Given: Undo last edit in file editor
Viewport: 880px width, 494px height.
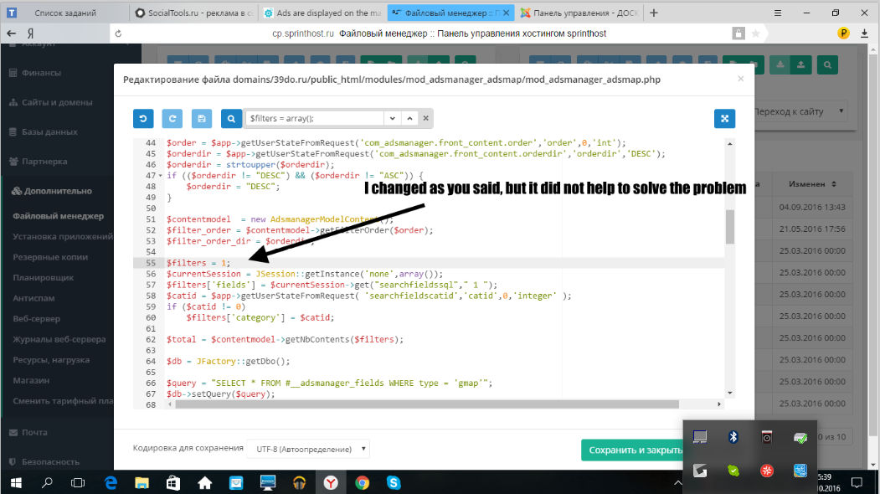Looking at the screenshot, I should tap(143, 118).
